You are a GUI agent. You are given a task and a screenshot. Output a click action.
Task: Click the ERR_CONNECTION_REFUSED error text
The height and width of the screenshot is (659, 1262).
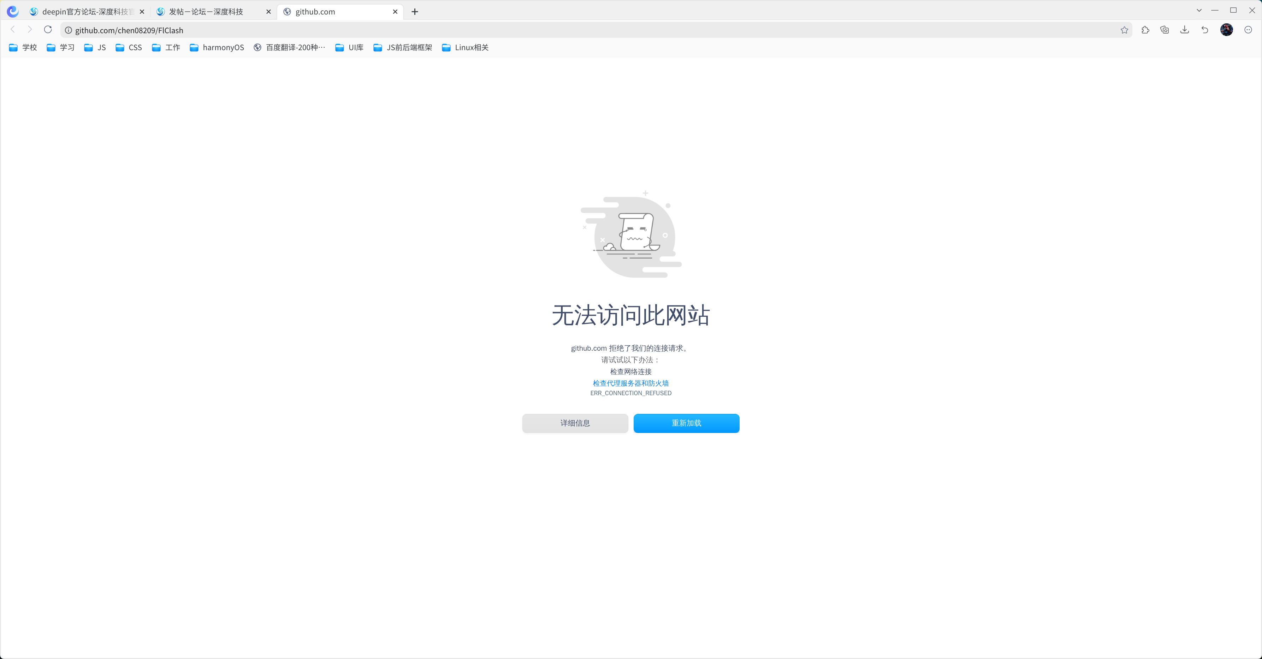630,393
